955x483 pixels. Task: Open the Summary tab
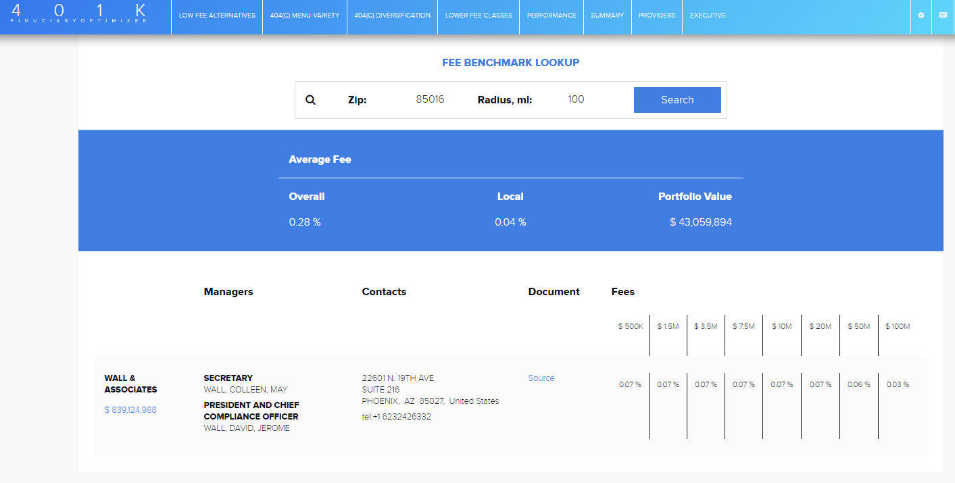pos(607,16)
